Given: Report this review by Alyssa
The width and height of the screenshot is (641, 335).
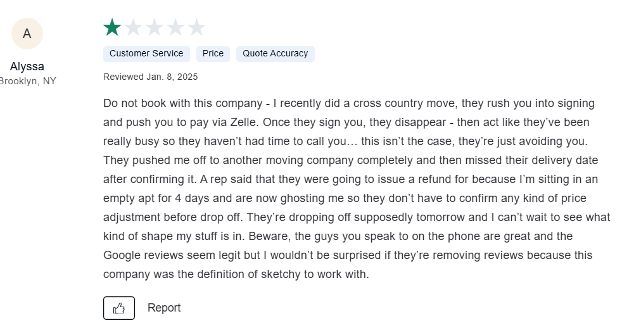Looking at the screenshot, I should pos(164,308).
